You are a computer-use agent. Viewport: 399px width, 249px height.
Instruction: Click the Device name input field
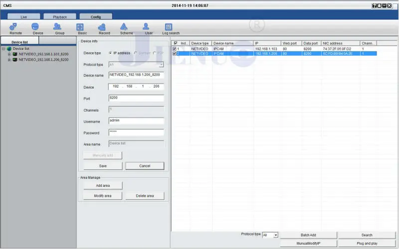click(136, 75)
